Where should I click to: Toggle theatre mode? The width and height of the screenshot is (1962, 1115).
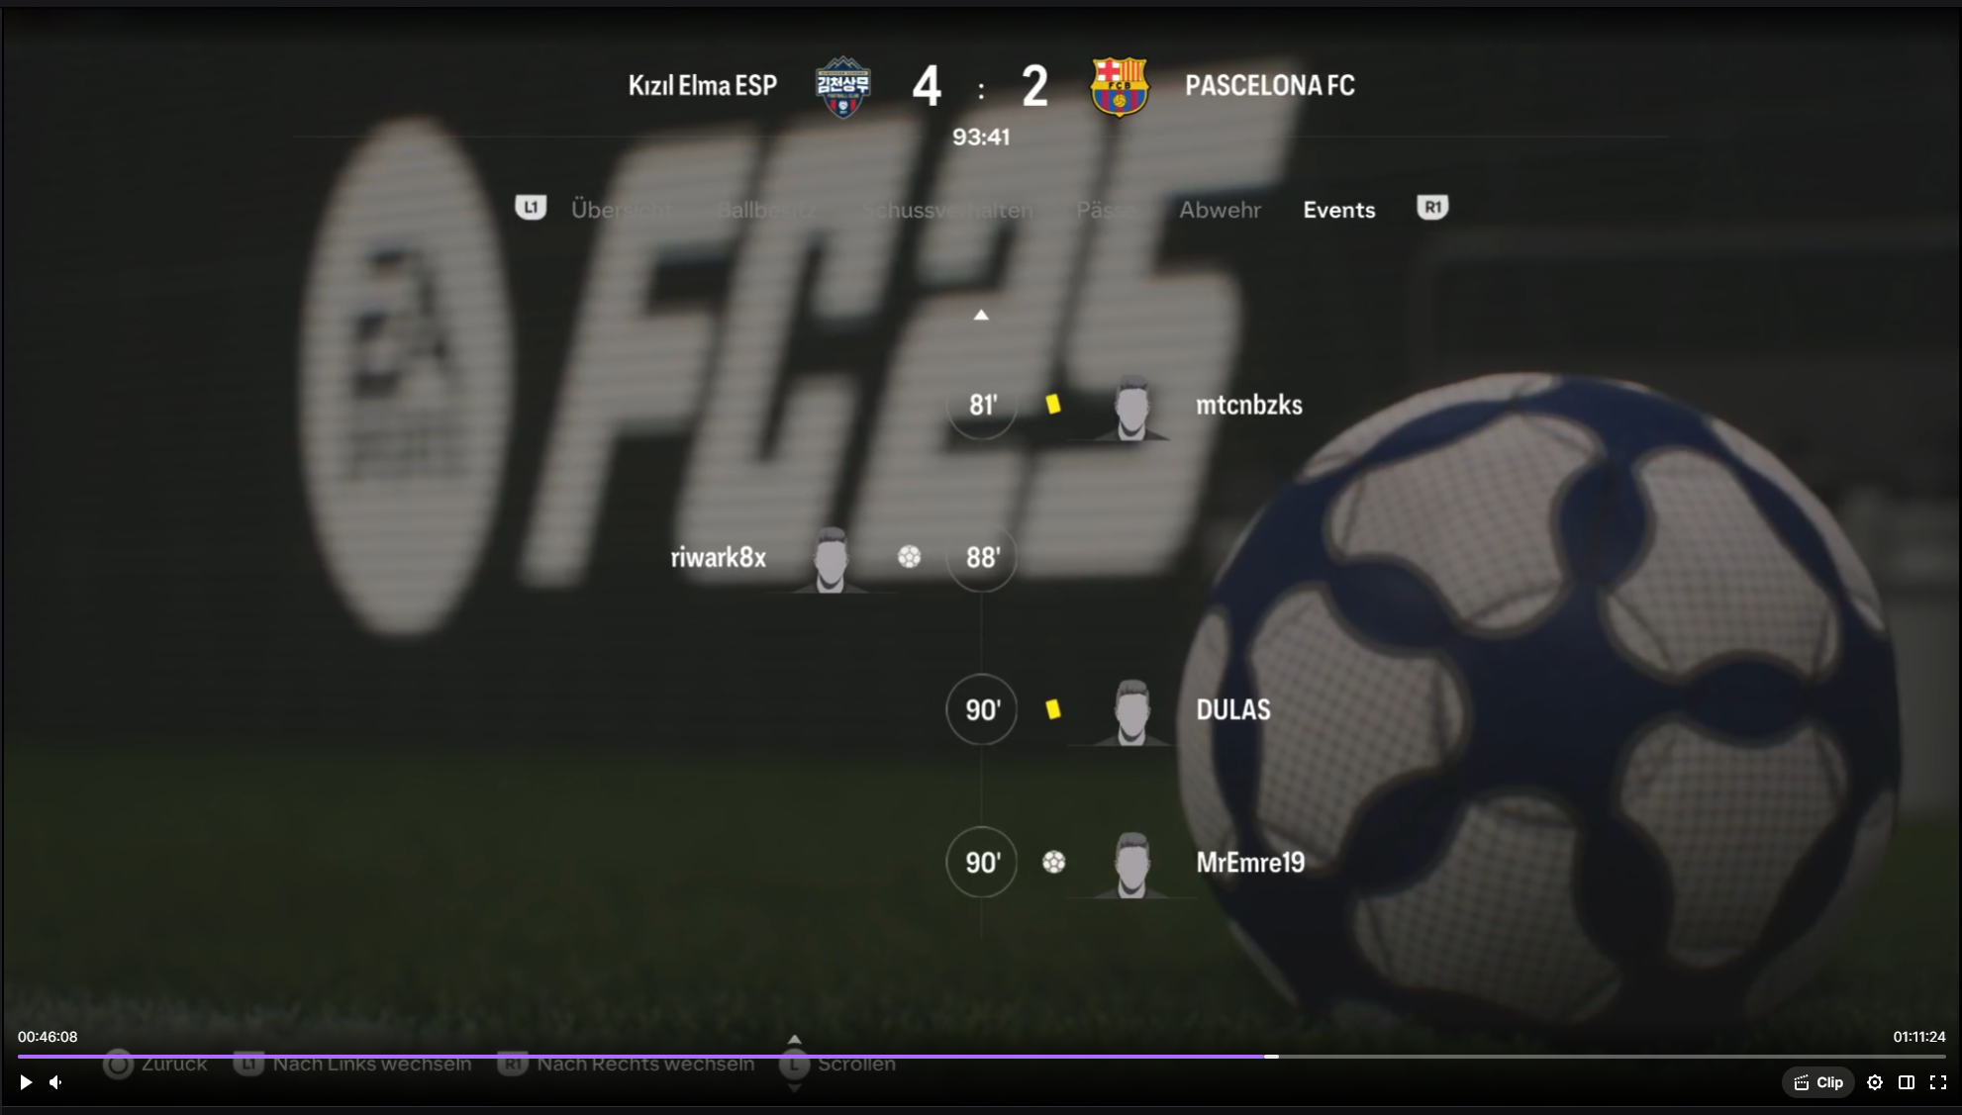1907,1082
